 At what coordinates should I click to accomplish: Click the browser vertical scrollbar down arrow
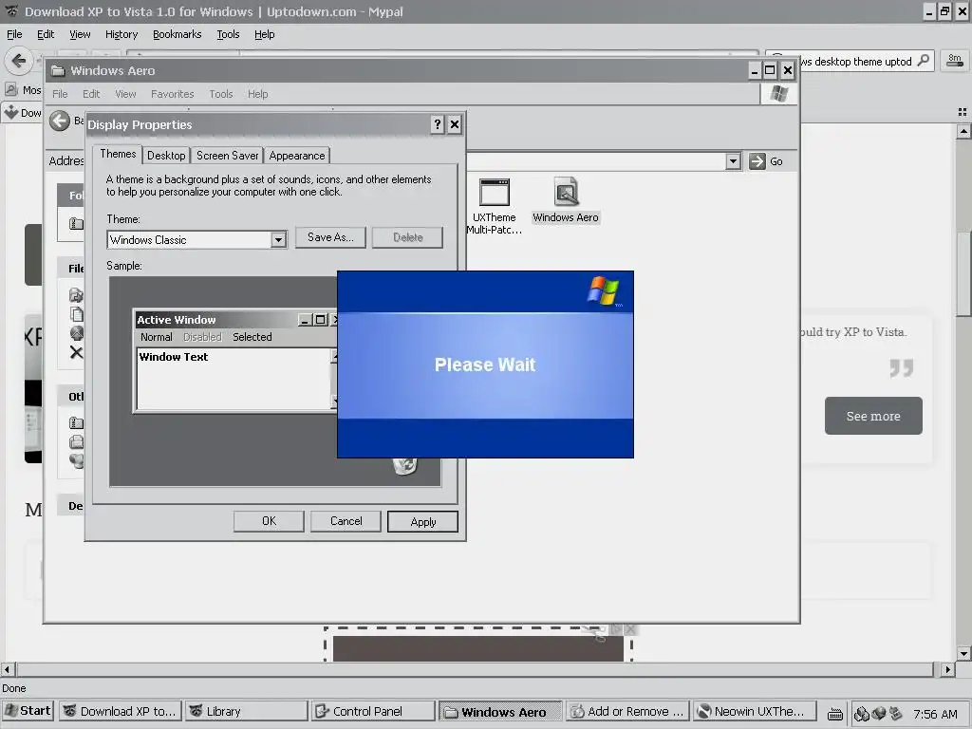(x=963, y=653)
